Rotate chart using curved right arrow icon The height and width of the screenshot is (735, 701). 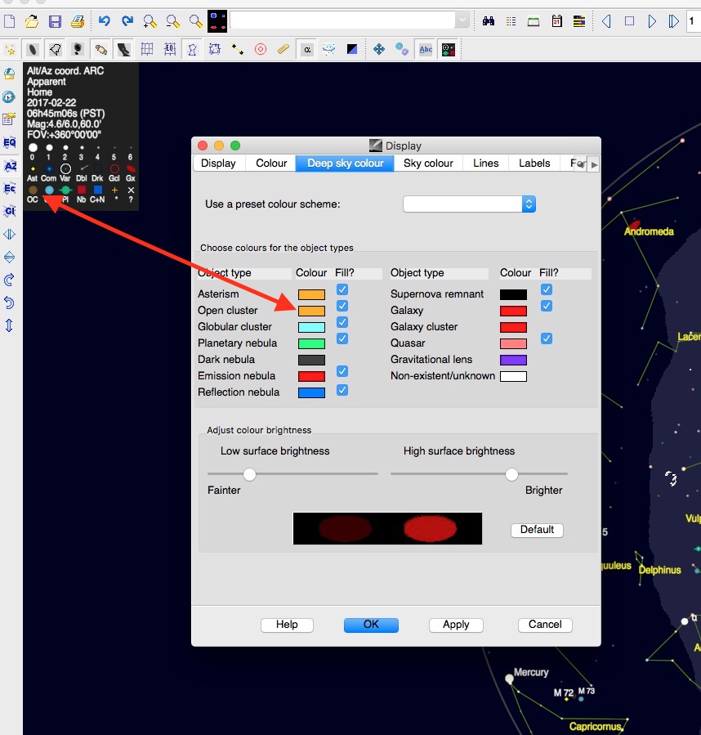coord(9,280)
